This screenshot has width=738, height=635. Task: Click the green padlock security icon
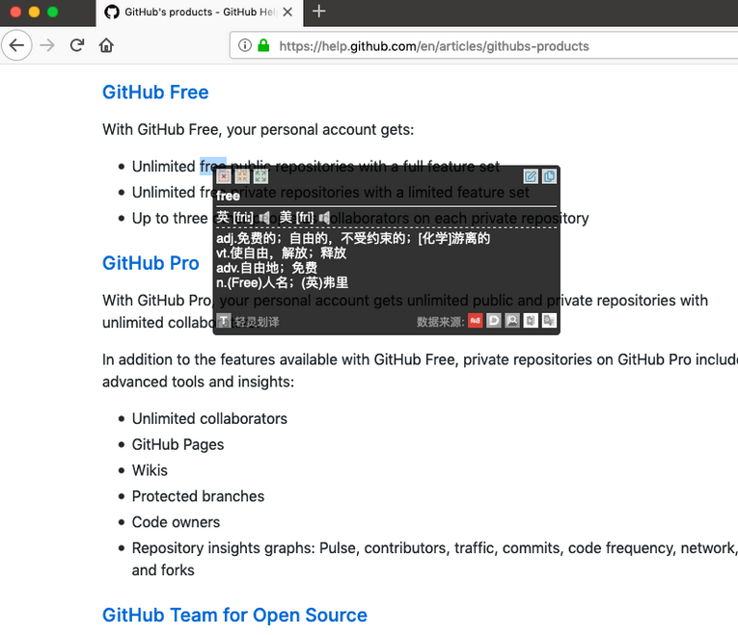263,45
